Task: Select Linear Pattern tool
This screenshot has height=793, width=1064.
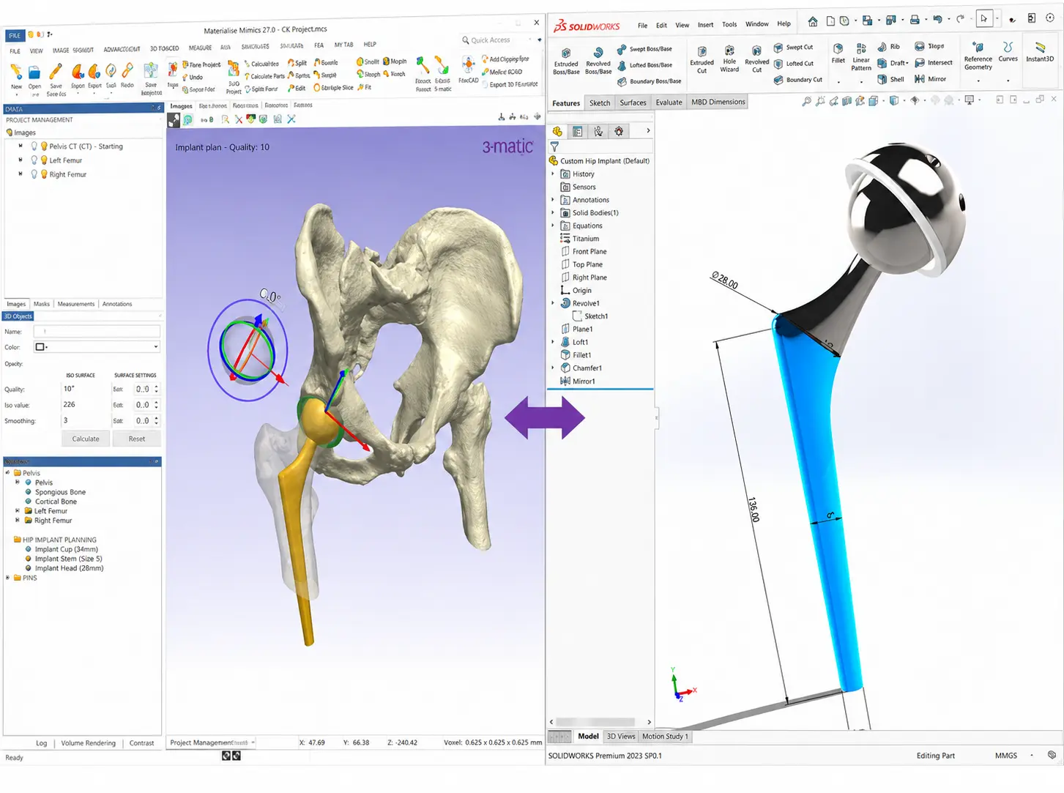Action: pos(861,57)
